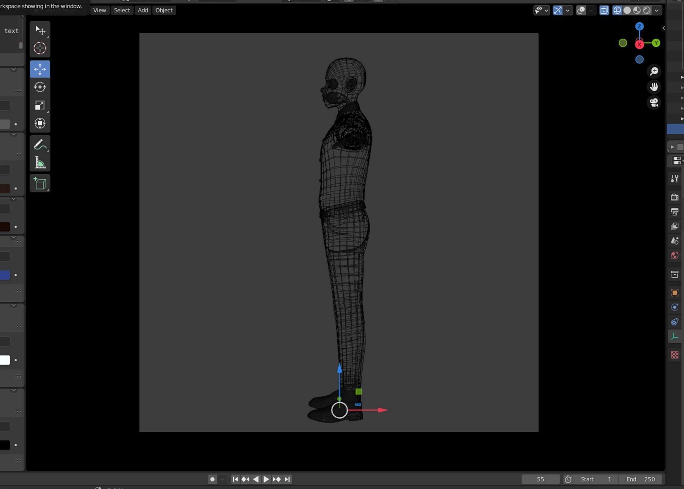The height and width of the screenshot is (489, 684).
Task: Select the Measure tool
Action: (40, 163)
